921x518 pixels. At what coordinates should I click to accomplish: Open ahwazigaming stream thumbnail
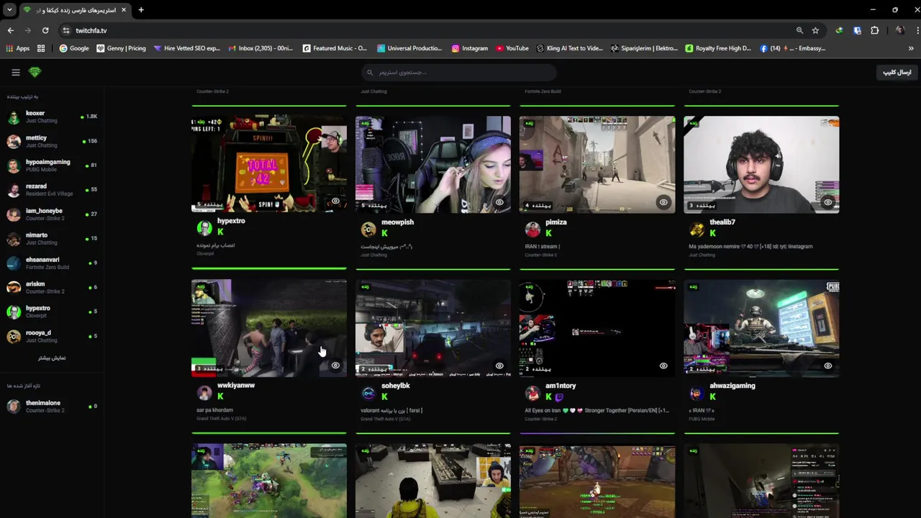tap(761, 328)
